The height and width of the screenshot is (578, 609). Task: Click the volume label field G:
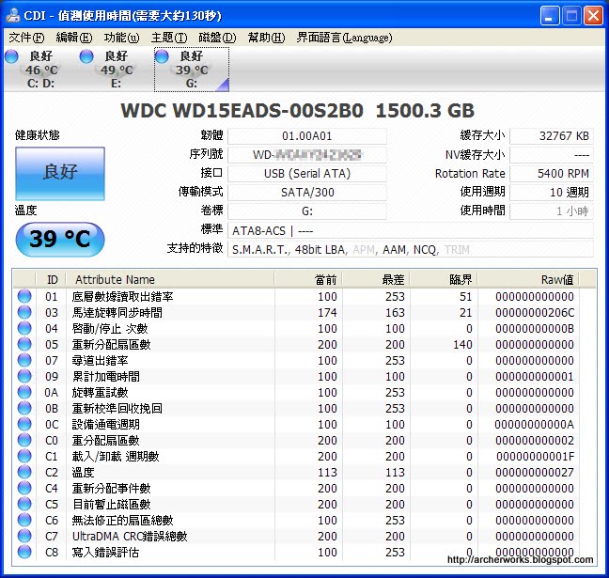[x=306, y=211]
